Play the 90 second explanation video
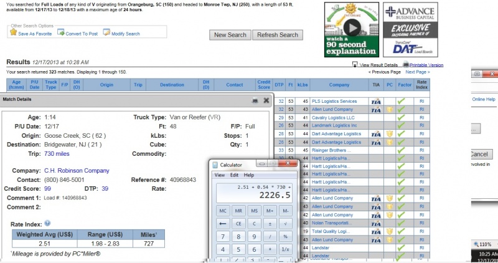 [x=352, y=28]
